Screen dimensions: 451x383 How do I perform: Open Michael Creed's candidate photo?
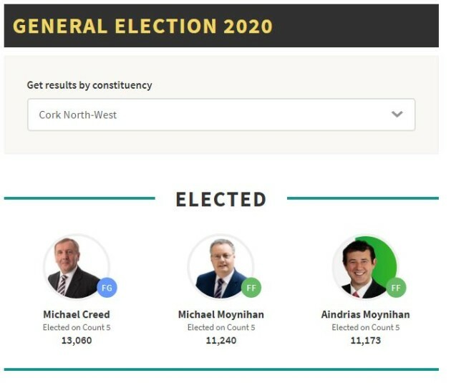75,267
